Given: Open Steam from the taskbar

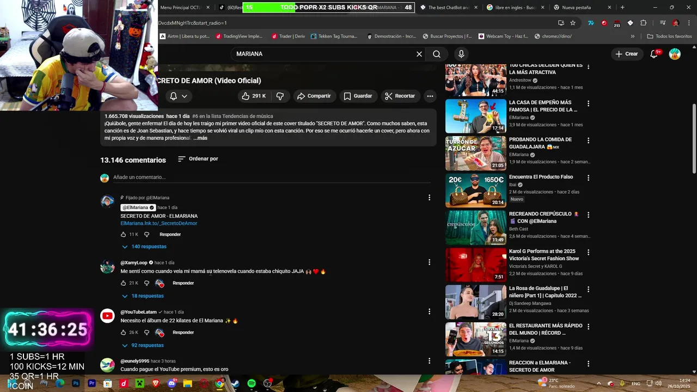Looking at the screenshot, I should pyautogui.click(x=235, y=383).
